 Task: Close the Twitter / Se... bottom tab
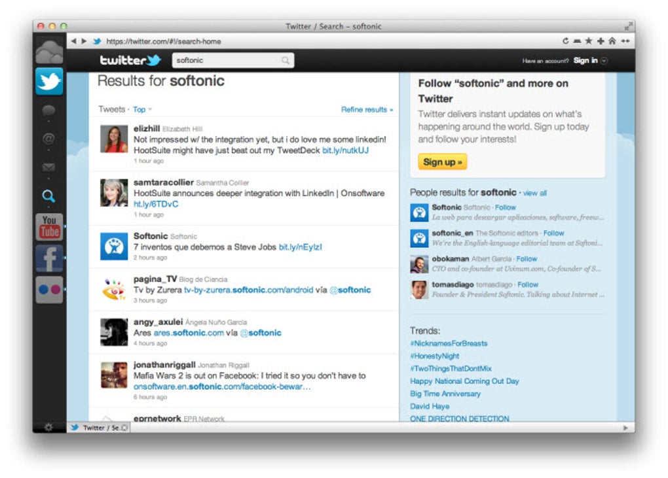pos(124,428)
